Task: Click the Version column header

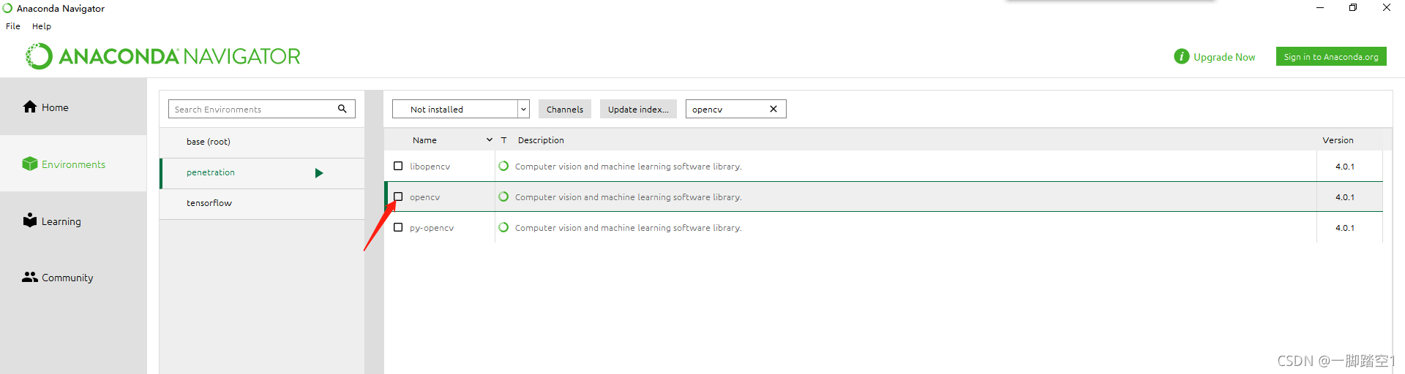Action: [1338, 140]
